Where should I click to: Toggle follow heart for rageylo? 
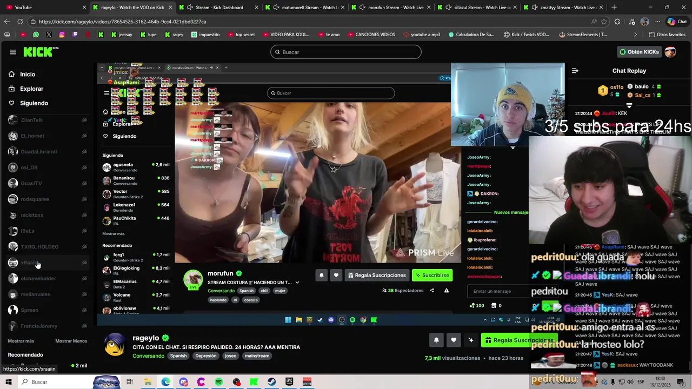click(454, 340)
